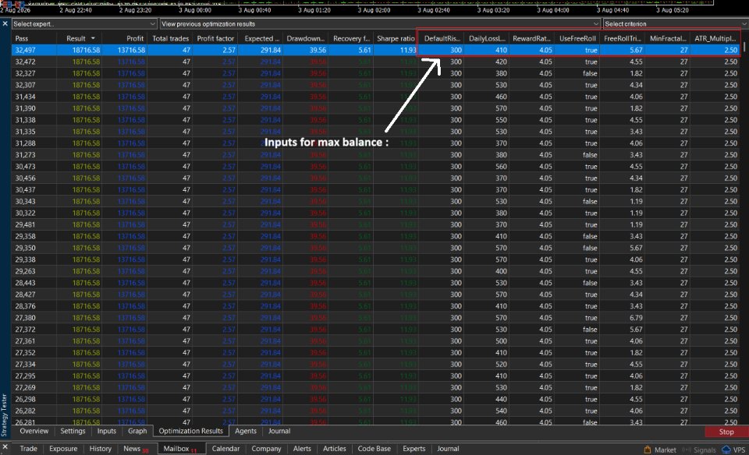Open the VPS cloud icon
The width and height of the screenshot is (749, 455).
[726, 450]
